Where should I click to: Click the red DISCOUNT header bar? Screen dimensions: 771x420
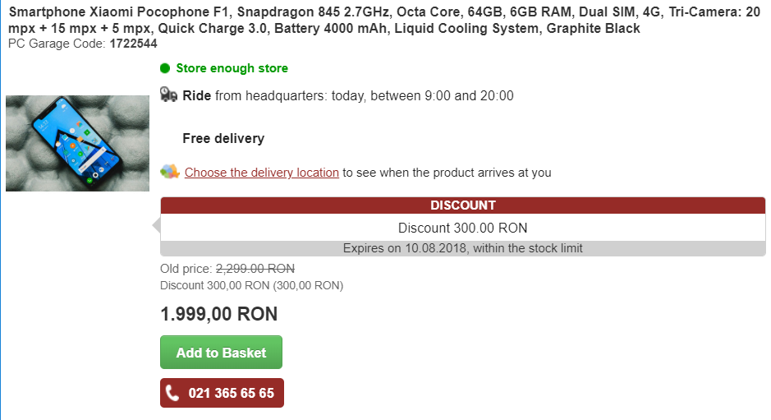tap(462, 205)
